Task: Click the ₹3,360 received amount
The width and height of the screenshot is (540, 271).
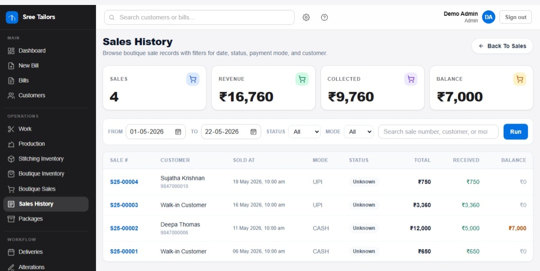Action: (x=471, y=205)
